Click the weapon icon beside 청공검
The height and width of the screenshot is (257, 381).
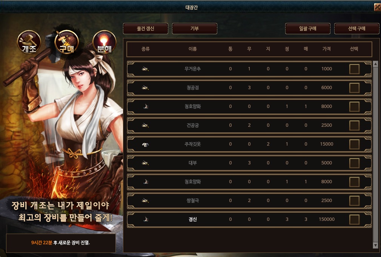tap(145, 88)
